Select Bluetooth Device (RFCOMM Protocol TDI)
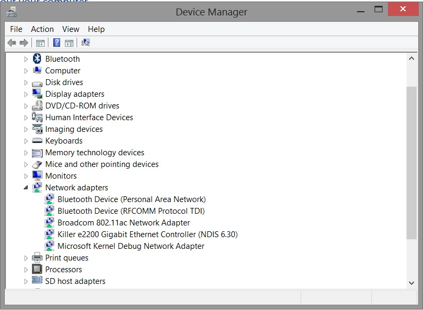This screenshot has height=310, width=423. (131, 211)
